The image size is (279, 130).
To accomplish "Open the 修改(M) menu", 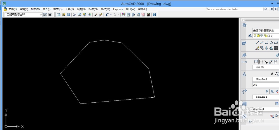I will (x=105, y=9).
